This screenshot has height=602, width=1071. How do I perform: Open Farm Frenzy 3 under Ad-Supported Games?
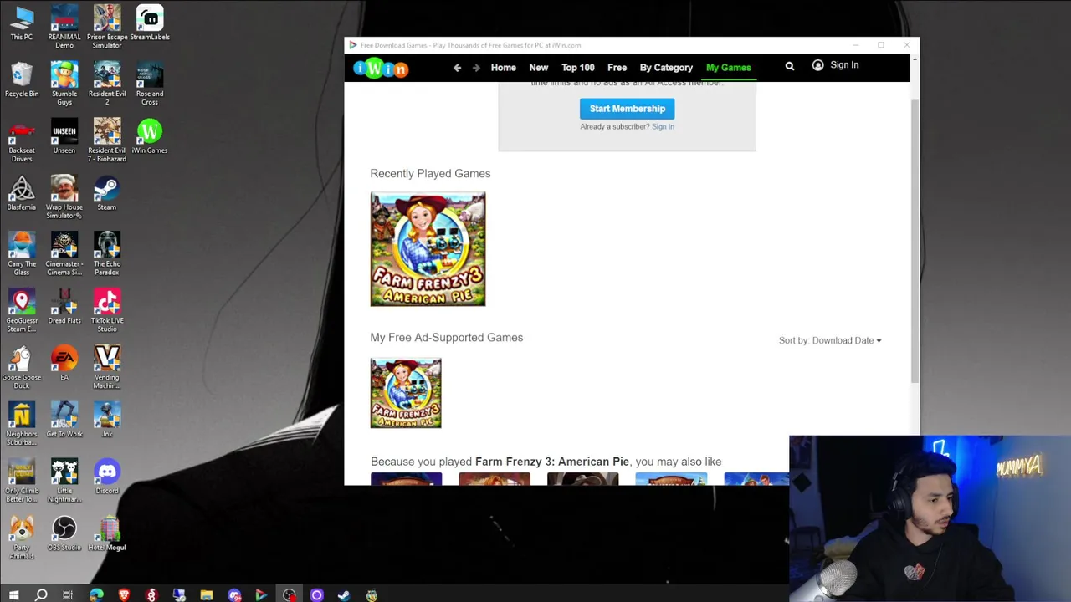tap(406, 393)
